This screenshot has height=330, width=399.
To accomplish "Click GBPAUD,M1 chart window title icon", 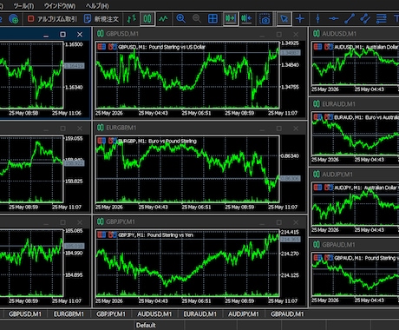I will (317, 245).
